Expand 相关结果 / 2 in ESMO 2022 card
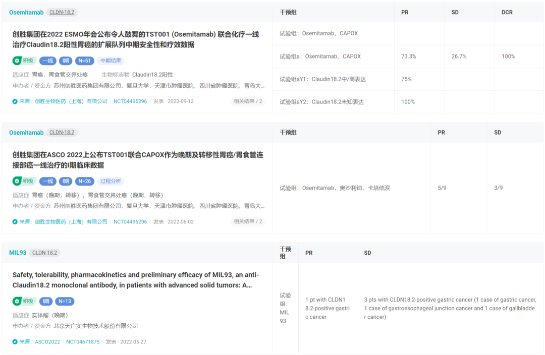 248,101
